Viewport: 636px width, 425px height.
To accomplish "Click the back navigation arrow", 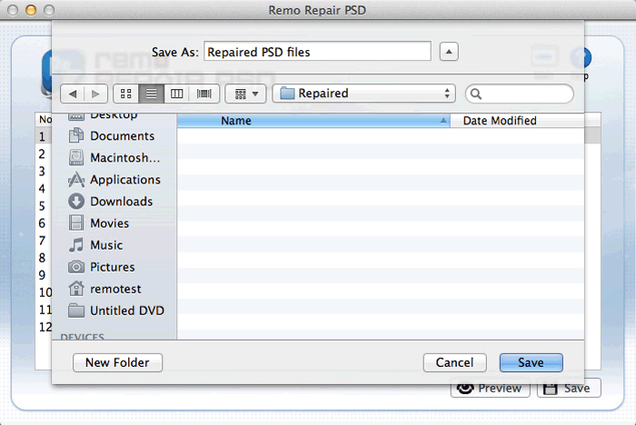I will click(73, 94).
